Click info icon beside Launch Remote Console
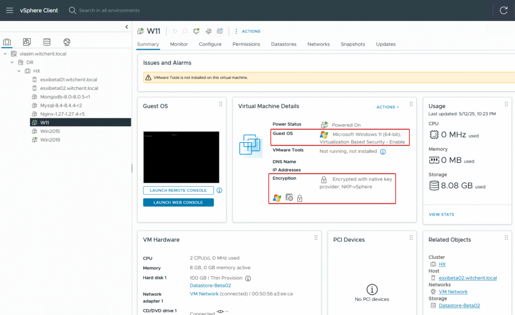Viewport: 515px width, 315px height. (x=219, y=190)
